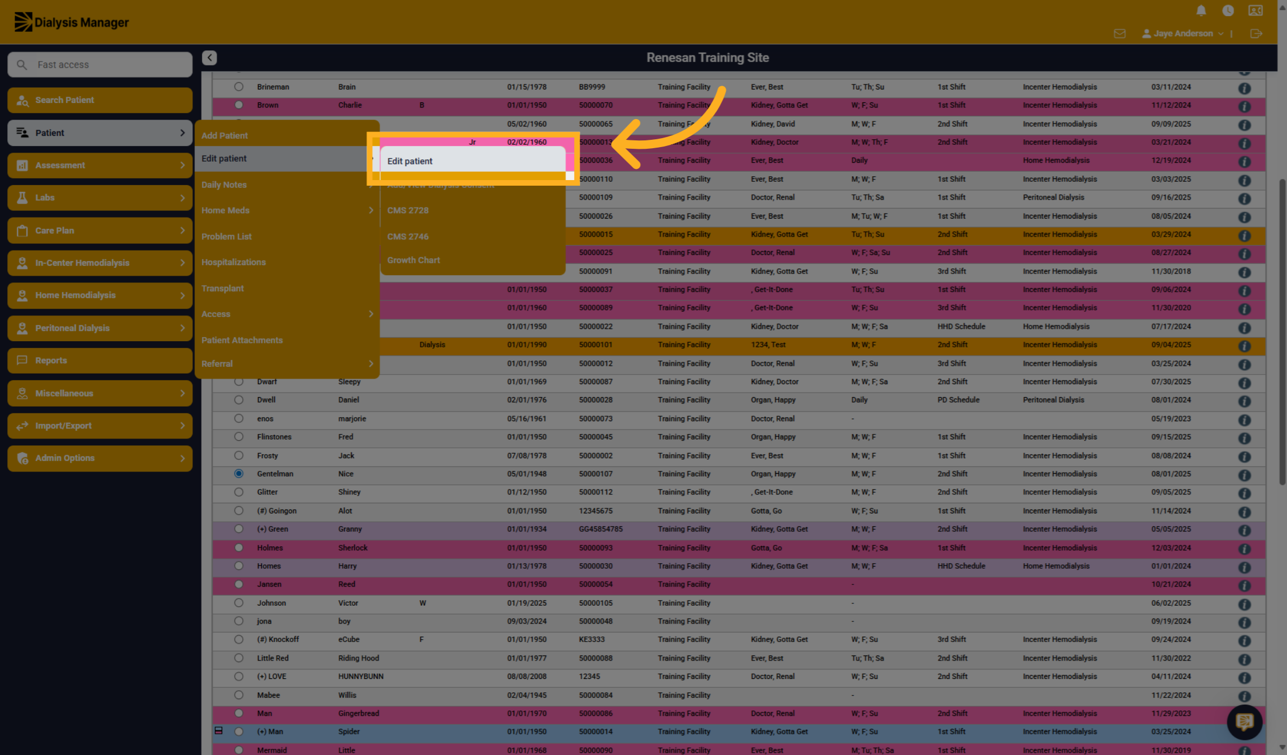Open info icon for the Mabee Willis row
The image size is (1287, 755).
point(1244,697)
